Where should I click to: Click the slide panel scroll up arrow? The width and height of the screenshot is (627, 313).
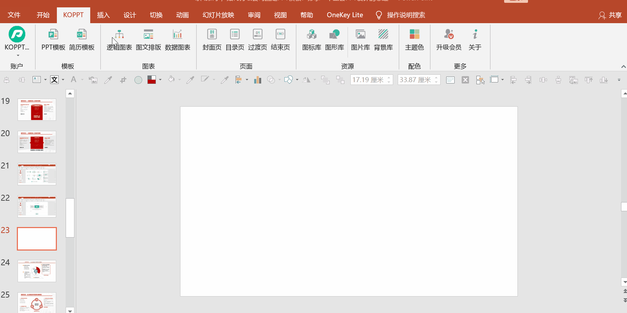pyautogui.click(x=70, y=93)
